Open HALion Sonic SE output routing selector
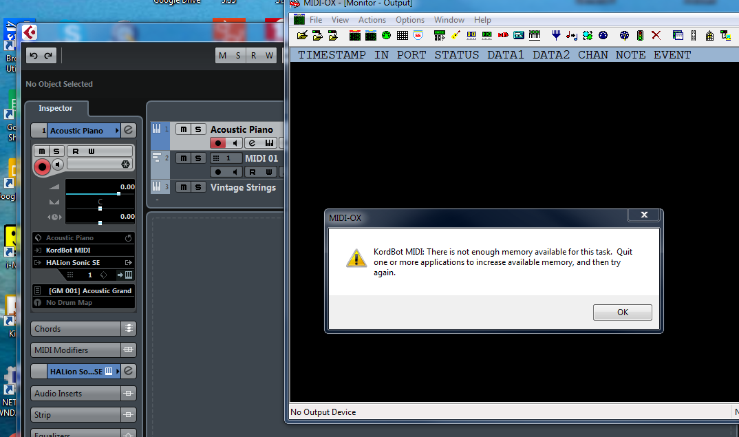 point(83,263)
